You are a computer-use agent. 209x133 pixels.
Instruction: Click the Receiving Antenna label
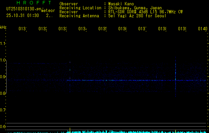click(79, 16)
